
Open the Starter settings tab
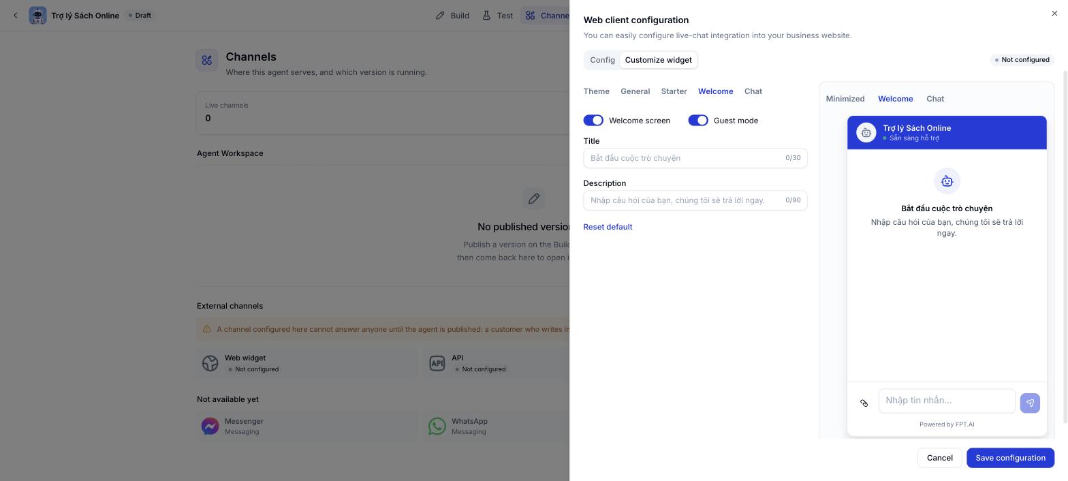click(x=674, y=91)
